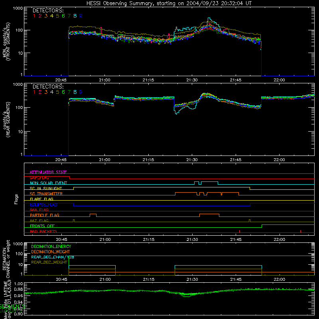The height and width of the screenshot is (319, 319).
Task: Click the 20:45 tick label under the decimation plot
Action: click(x=61, y=280)
